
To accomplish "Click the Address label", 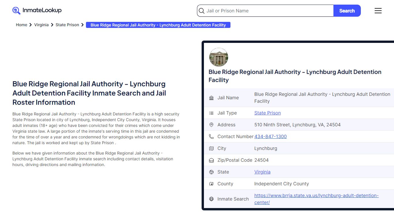I will (x=226, y=125).
